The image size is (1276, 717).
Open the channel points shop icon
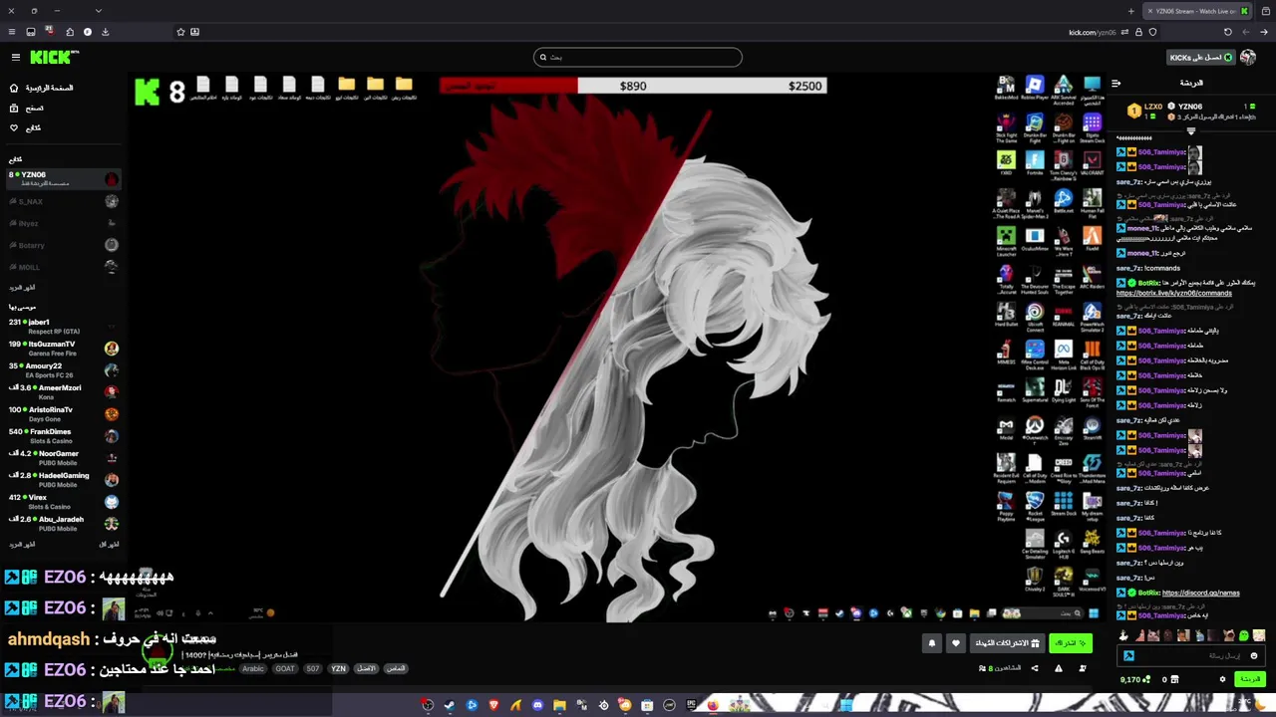click(x=1174, y=679)
